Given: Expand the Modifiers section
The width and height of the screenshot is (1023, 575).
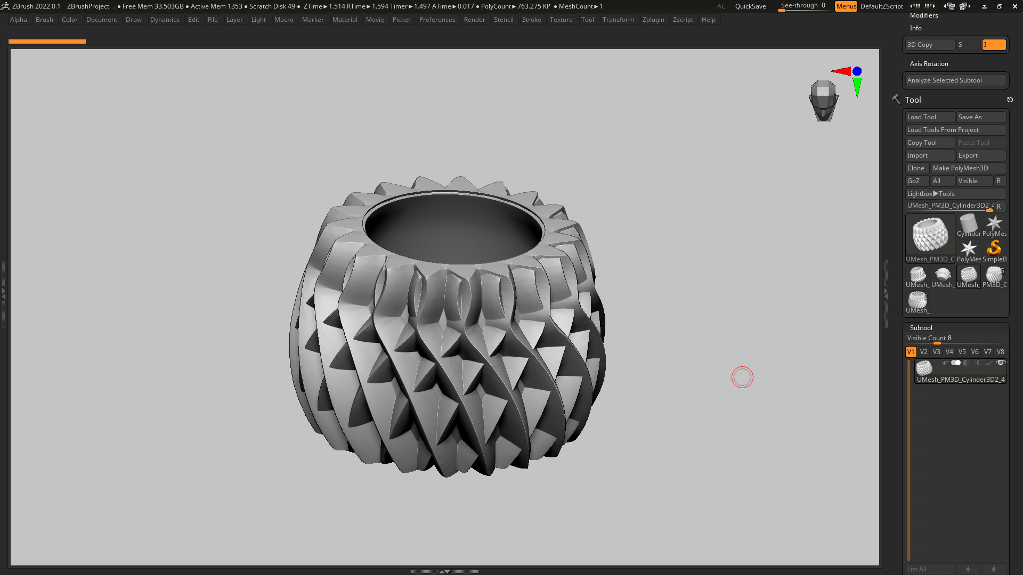Looking at the screenshot, I should [924, 15].
